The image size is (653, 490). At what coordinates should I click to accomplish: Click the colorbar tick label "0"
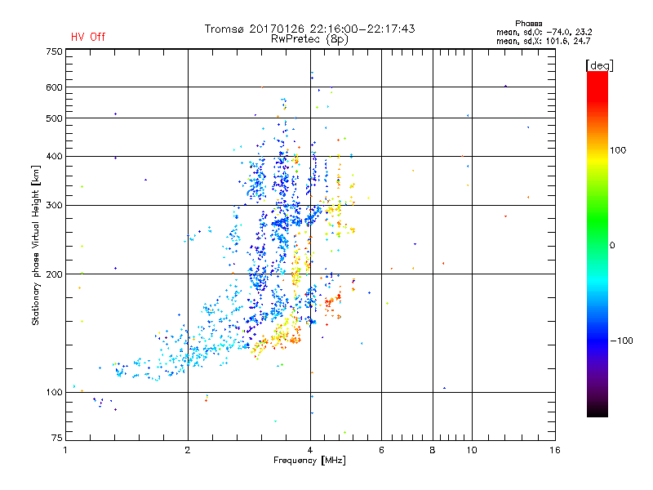(611, 246)
